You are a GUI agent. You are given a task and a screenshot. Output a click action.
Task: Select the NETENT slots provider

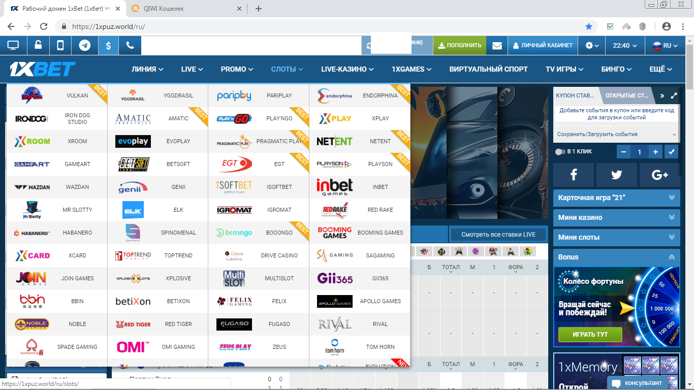click(x=360, y=141)
